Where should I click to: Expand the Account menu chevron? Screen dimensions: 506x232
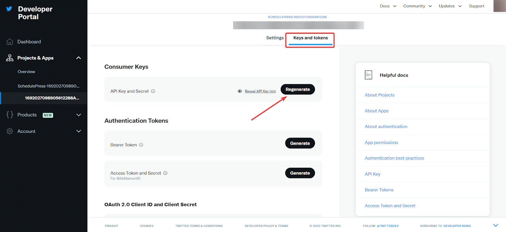coord(79,131)
